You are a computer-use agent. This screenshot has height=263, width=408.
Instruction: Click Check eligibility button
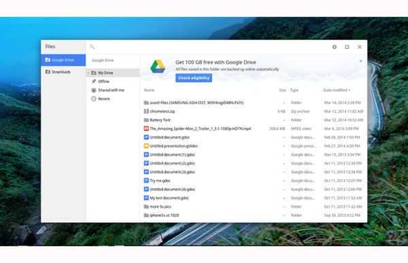194,77
